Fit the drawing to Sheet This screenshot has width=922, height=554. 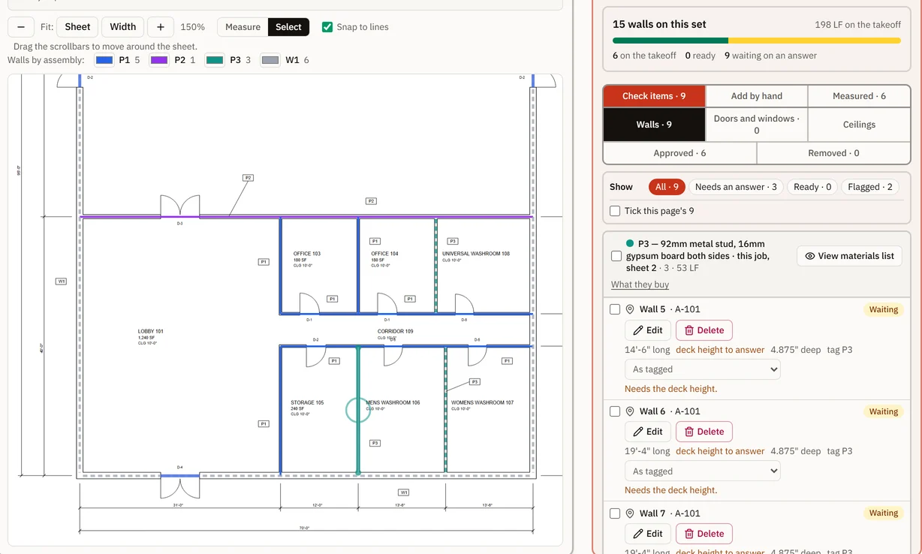[77, 27]
